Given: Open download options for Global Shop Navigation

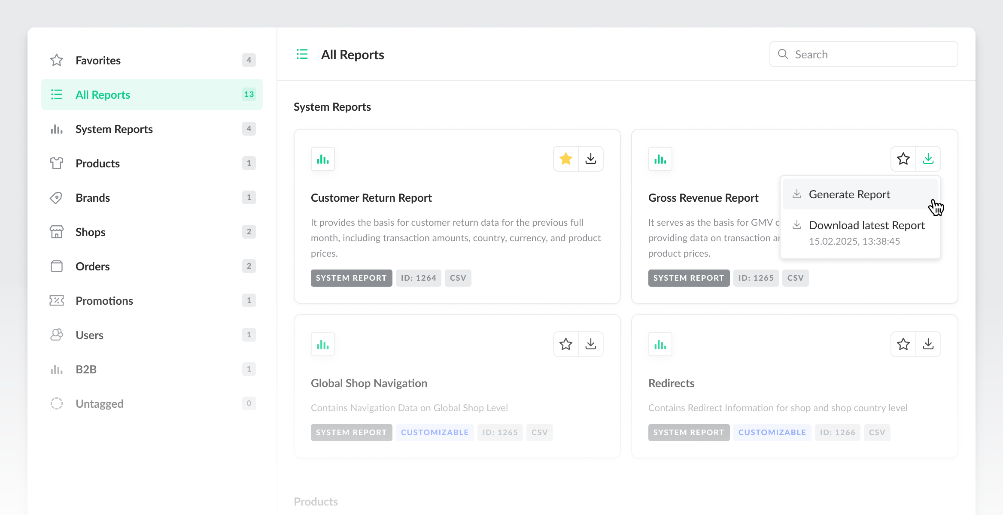Looking at the screenshot, I should click(x=591, y=344).
